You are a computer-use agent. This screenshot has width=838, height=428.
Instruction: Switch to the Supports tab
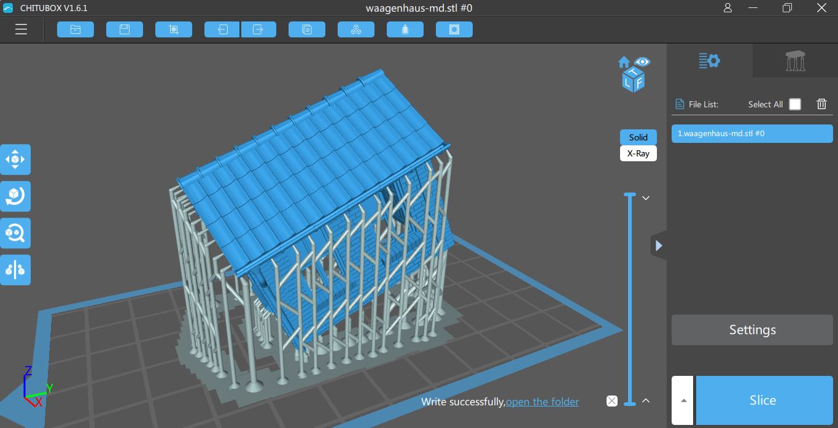[x=795, y=61]
